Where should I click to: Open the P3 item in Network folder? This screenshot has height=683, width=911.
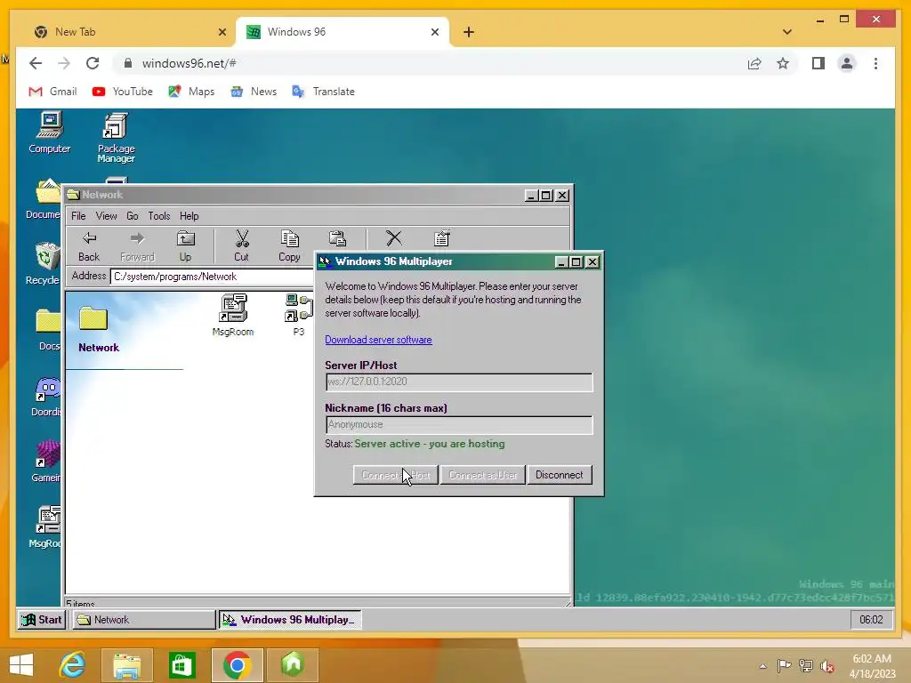(299, 316)
